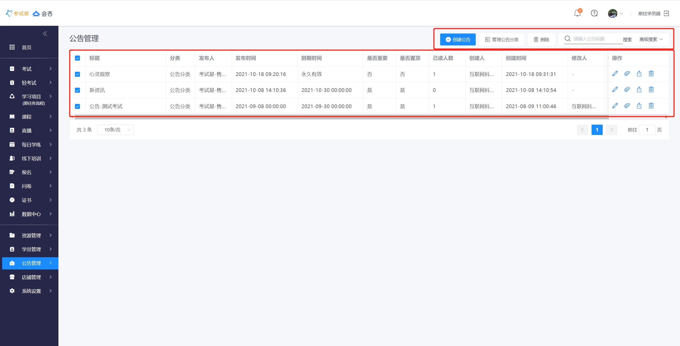Image resolution: width=680 pixels, height=346 pixels.
Task: Click the search magnifier icon
Action: click(567, 39)
